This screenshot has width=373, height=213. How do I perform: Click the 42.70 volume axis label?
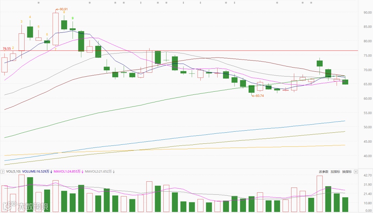tap(367, 175)
